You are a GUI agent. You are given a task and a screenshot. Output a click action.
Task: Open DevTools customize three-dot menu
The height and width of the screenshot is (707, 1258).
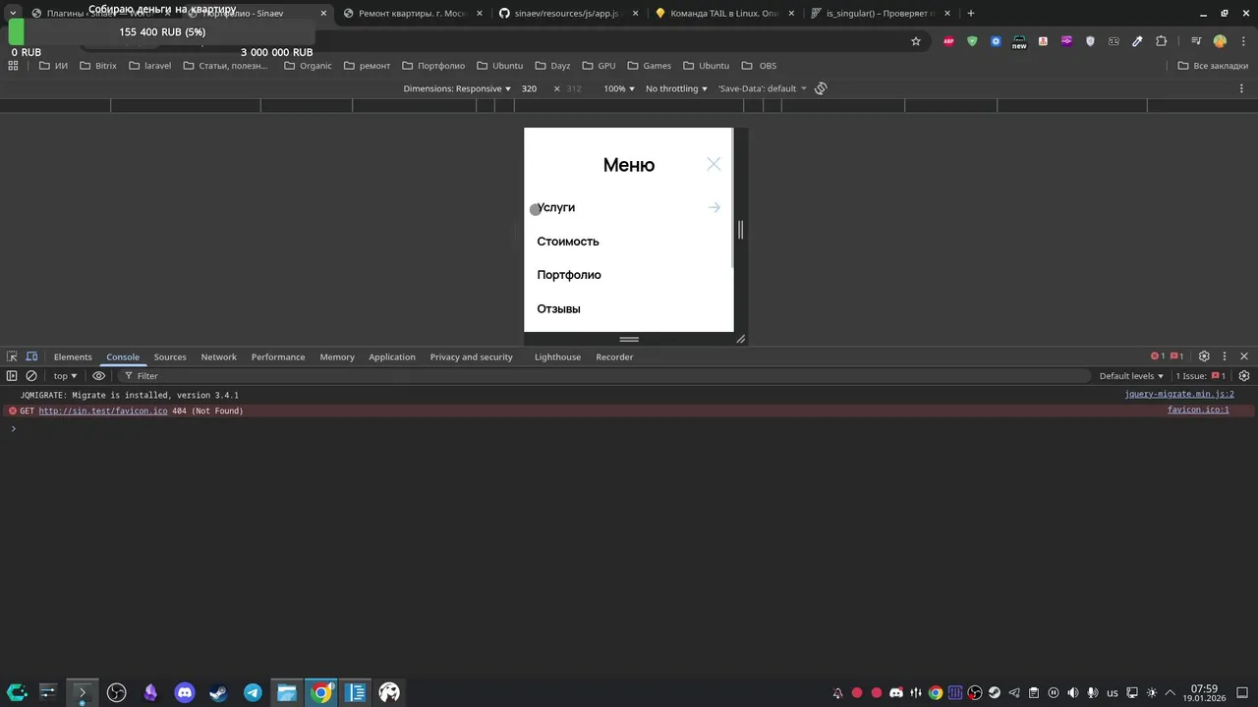tap(1225, 356)
